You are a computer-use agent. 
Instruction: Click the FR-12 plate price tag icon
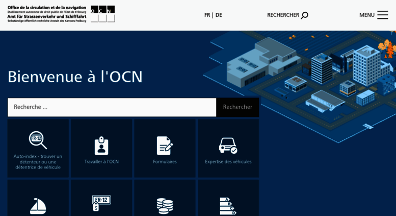101,203
